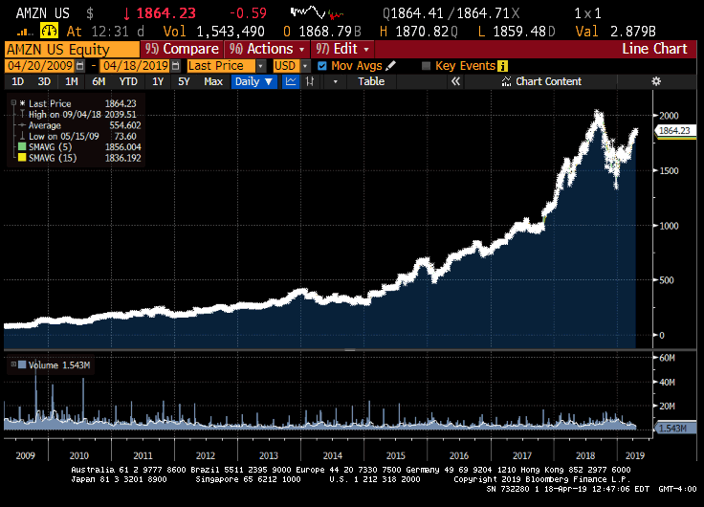Viewport: 704px width, 507px height.
Task: Click the end date calendar icon
Action: coord(176,66)
